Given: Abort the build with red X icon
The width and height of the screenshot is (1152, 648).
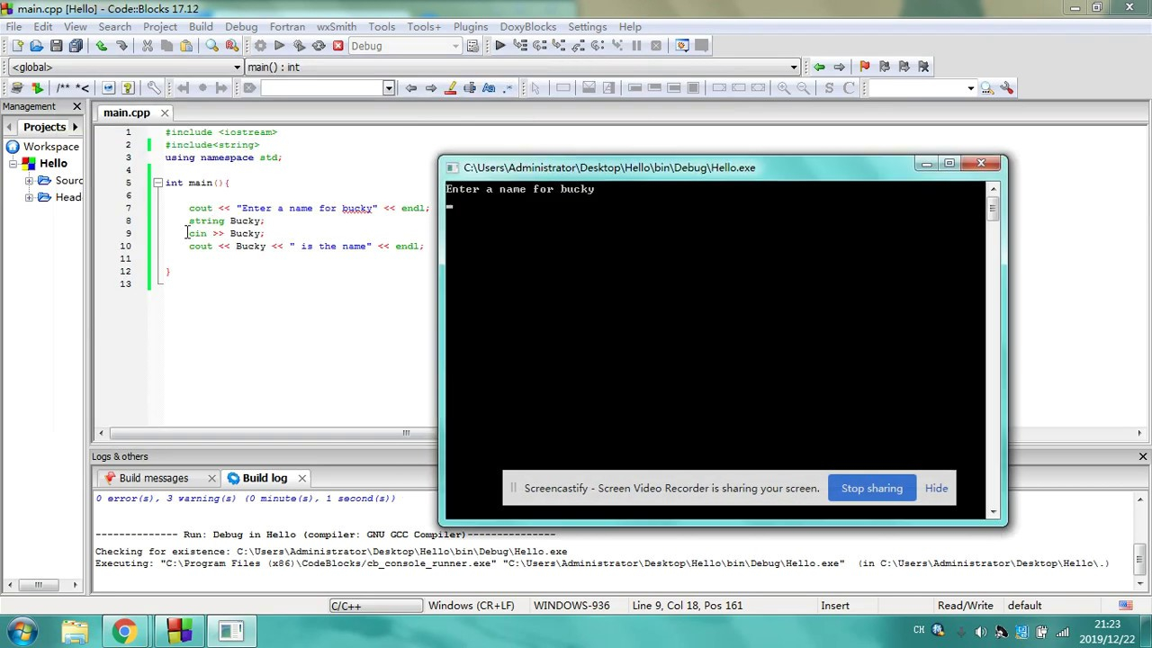Looking at the screenshot, I should point(338,46).
